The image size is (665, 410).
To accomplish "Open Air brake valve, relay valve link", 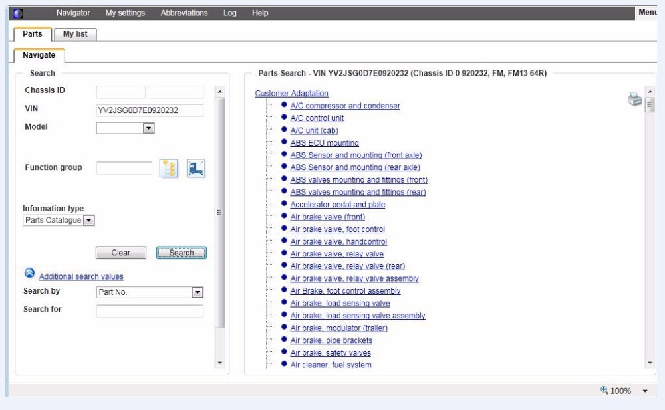I will 336,254.
